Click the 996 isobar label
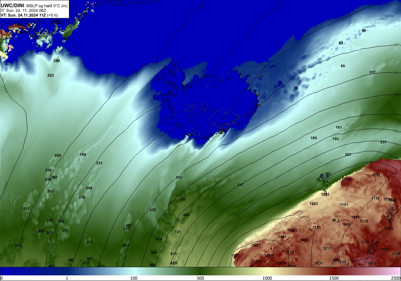The image size is (401, 281). tap(396, 45)
